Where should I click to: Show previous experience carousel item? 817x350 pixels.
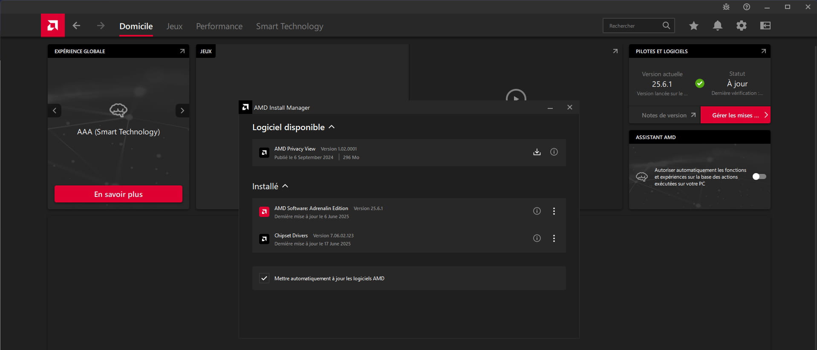55,111
